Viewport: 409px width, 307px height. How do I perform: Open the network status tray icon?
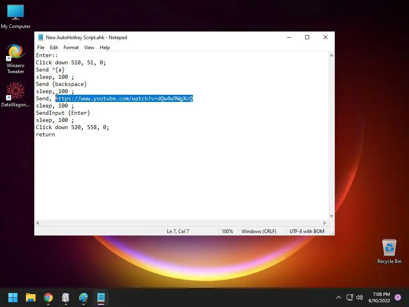[349, 297]
